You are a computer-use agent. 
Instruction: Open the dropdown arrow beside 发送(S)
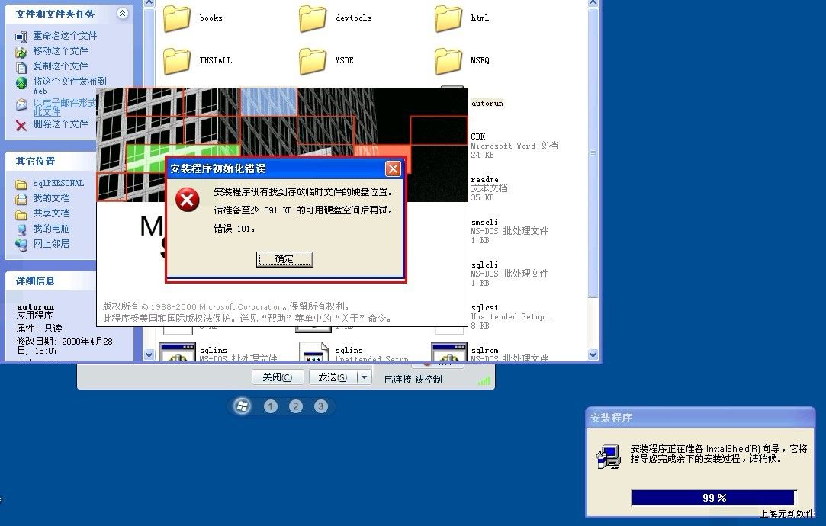pos(364,377)
